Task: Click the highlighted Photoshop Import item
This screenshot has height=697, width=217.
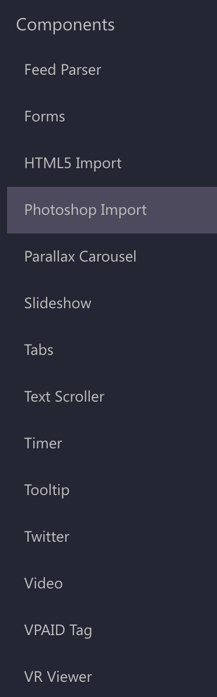Action: 112,210
